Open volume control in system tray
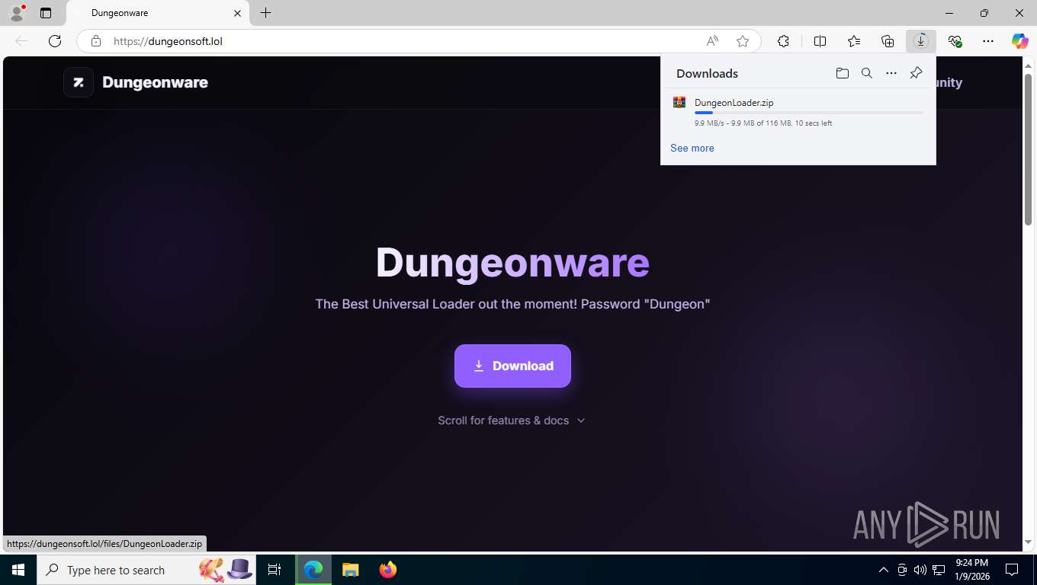 pos(920,570)
